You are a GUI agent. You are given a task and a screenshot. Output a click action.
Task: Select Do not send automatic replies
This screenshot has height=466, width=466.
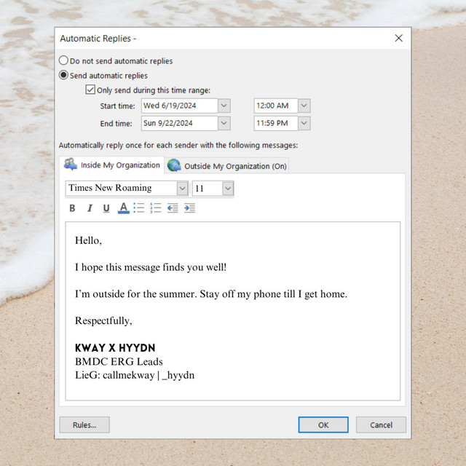(64, 61)
